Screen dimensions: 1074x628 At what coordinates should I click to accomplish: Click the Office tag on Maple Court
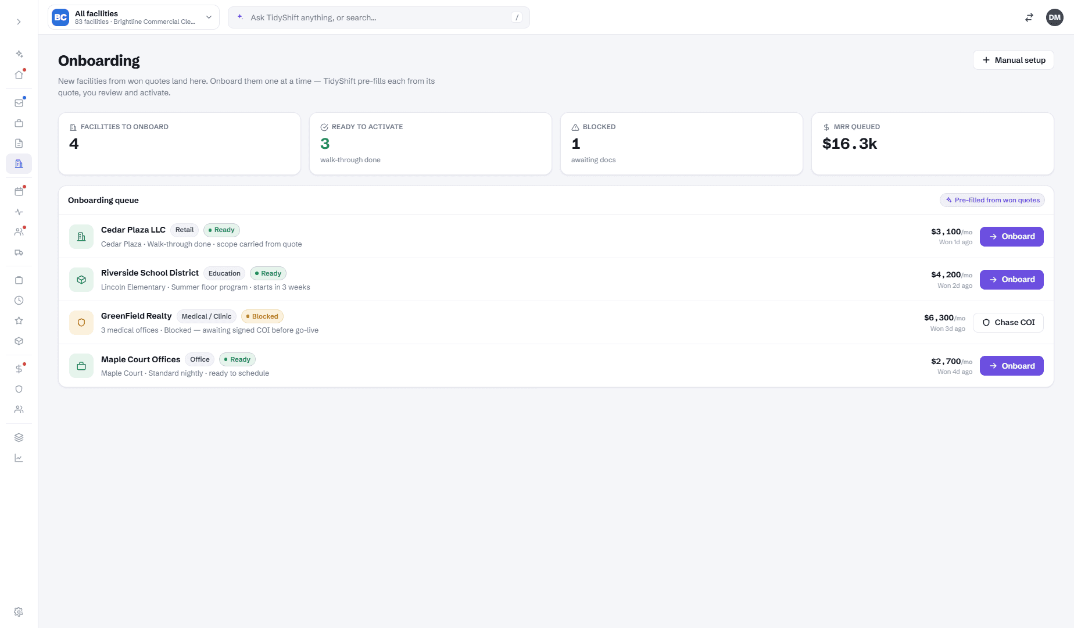click(199, 359)
